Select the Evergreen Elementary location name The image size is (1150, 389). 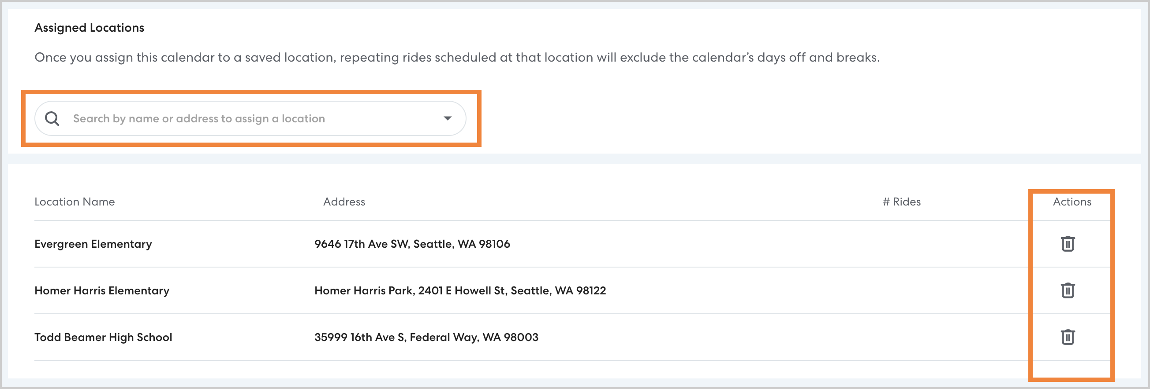click(x=93, y=244)
